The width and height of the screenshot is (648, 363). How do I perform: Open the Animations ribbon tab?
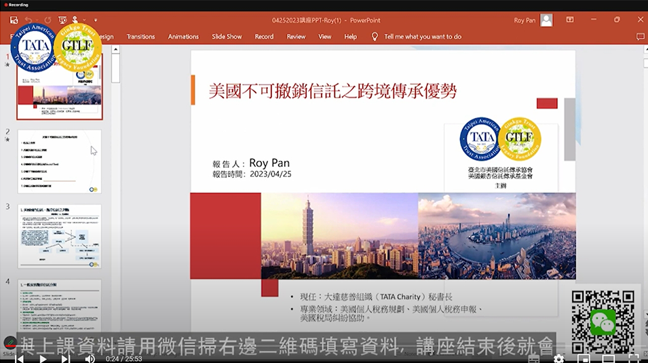pos(183,37)
